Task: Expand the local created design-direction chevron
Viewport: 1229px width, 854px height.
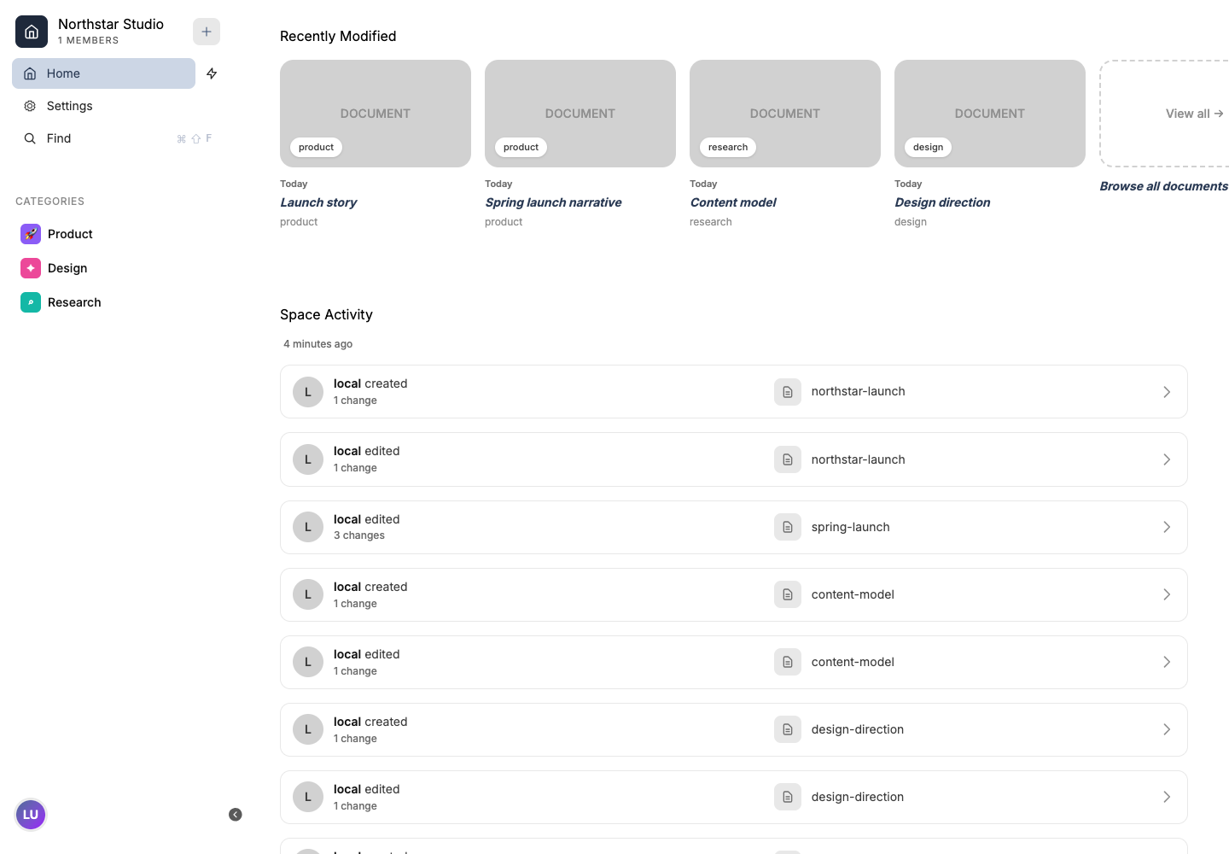Action: tap(1167, 729)
